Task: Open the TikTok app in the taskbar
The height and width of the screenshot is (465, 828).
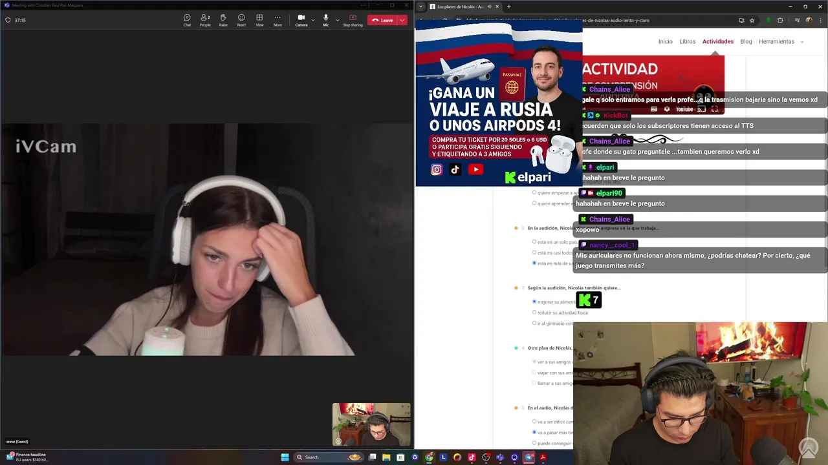Action: (x=472, y=457)
